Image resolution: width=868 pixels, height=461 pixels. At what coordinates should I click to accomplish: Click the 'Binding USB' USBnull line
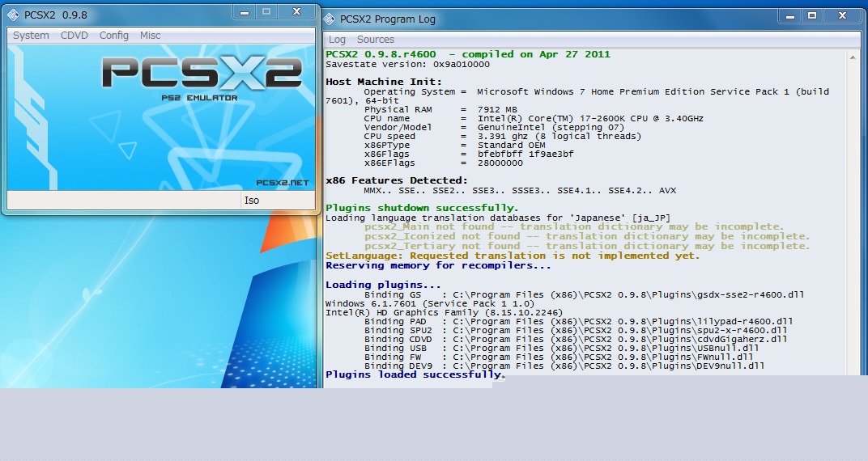(x=561, y=349)
